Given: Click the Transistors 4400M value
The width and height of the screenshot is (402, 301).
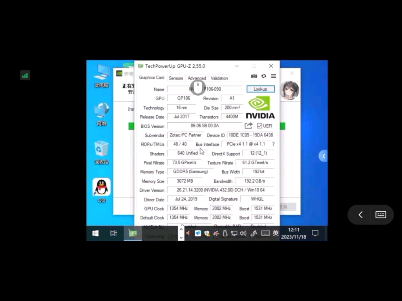Looking at the screenshot, I should (x=232, y=117).
